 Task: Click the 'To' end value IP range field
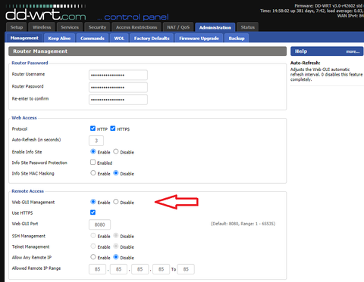click(186, 269)
